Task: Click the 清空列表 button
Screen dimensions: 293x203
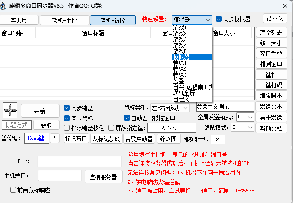Action: coord(271,32)
